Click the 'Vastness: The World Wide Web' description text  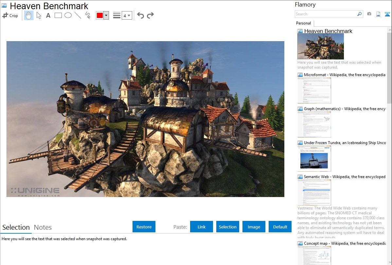click(341, 223)
